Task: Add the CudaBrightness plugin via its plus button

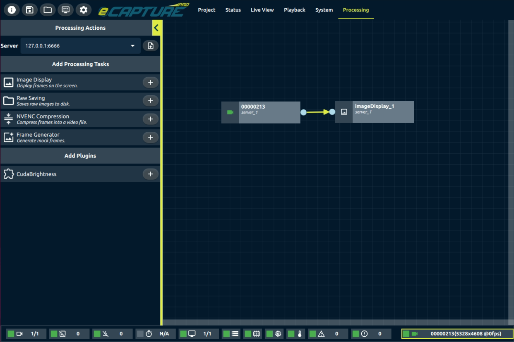Action: click(x=150, y=174)
